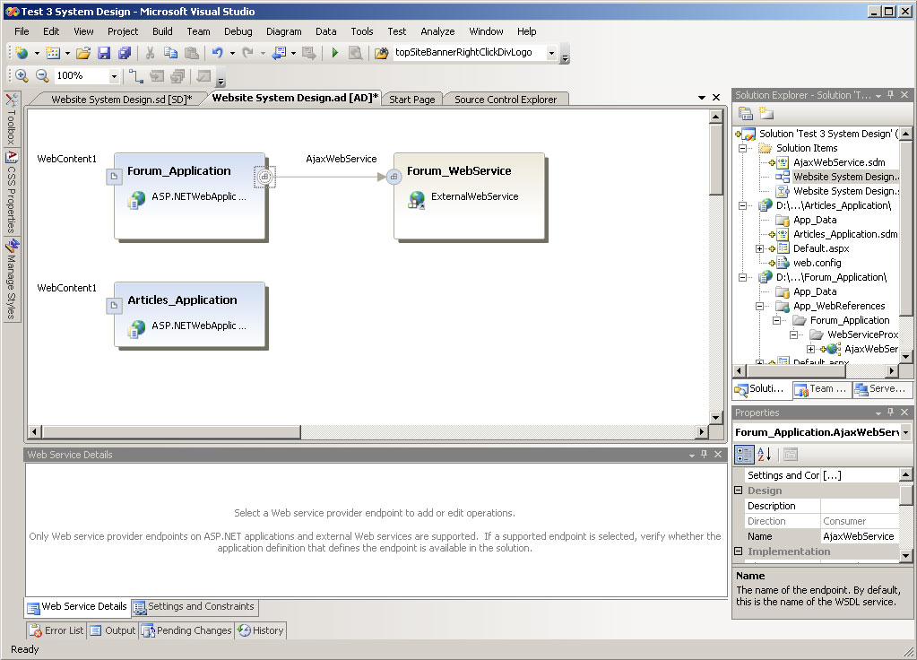This screenshot has height=660, width=917.
Task: Collapse the Solution Items node
Action: click(743, 148)
